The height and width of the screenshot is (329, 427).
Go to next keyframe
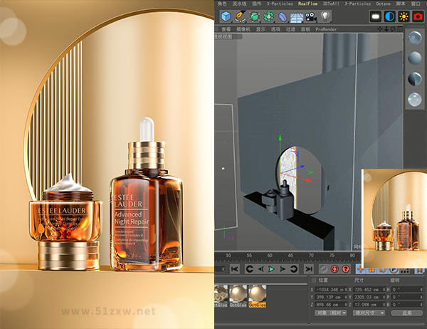293,269
